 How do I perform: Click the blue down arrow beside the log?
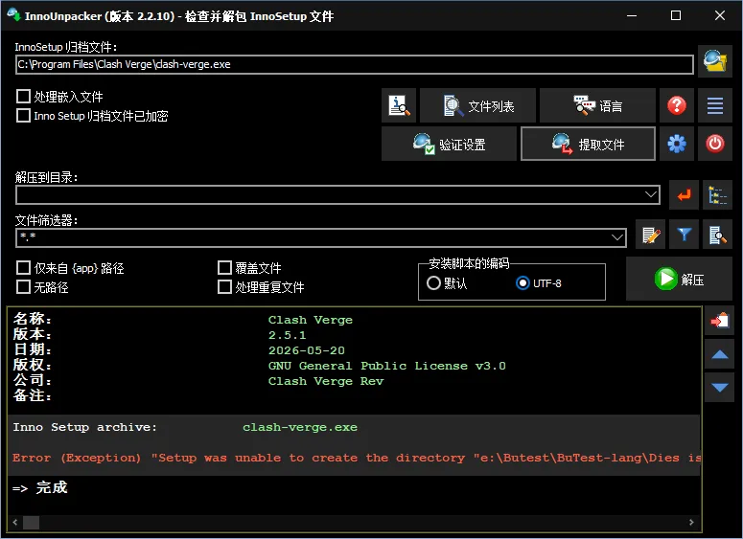coord(720,388)
